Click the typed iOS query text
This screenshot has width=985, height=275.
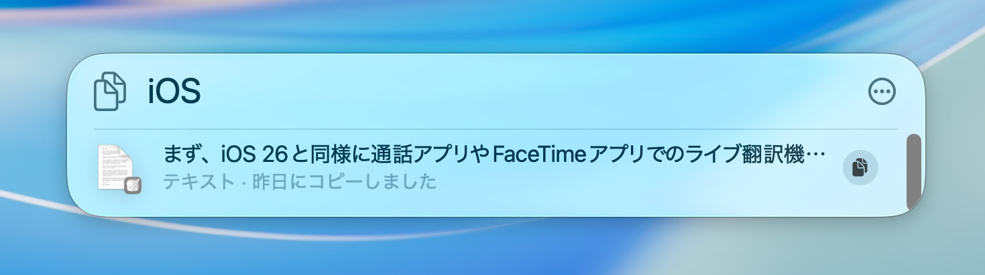(x=174, y=92)
